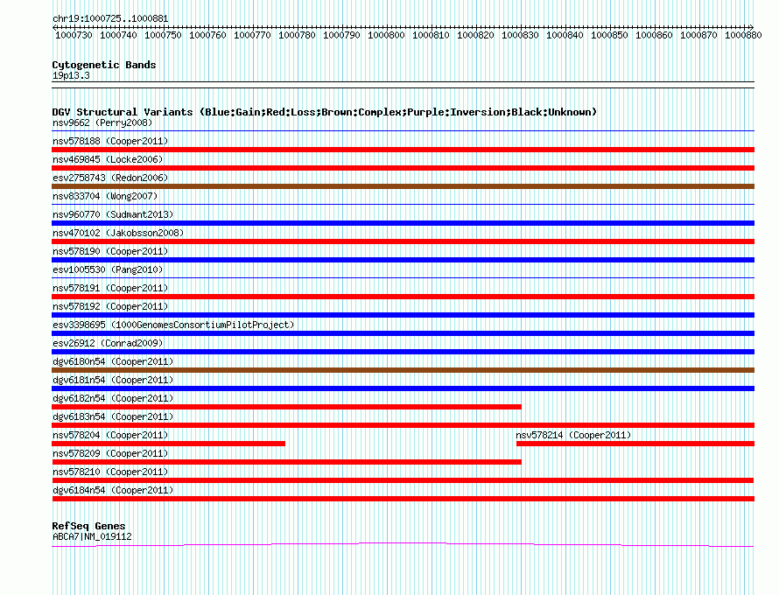
Task: Click the nsv578190 (Cooper2011) label
Action: 110,251
